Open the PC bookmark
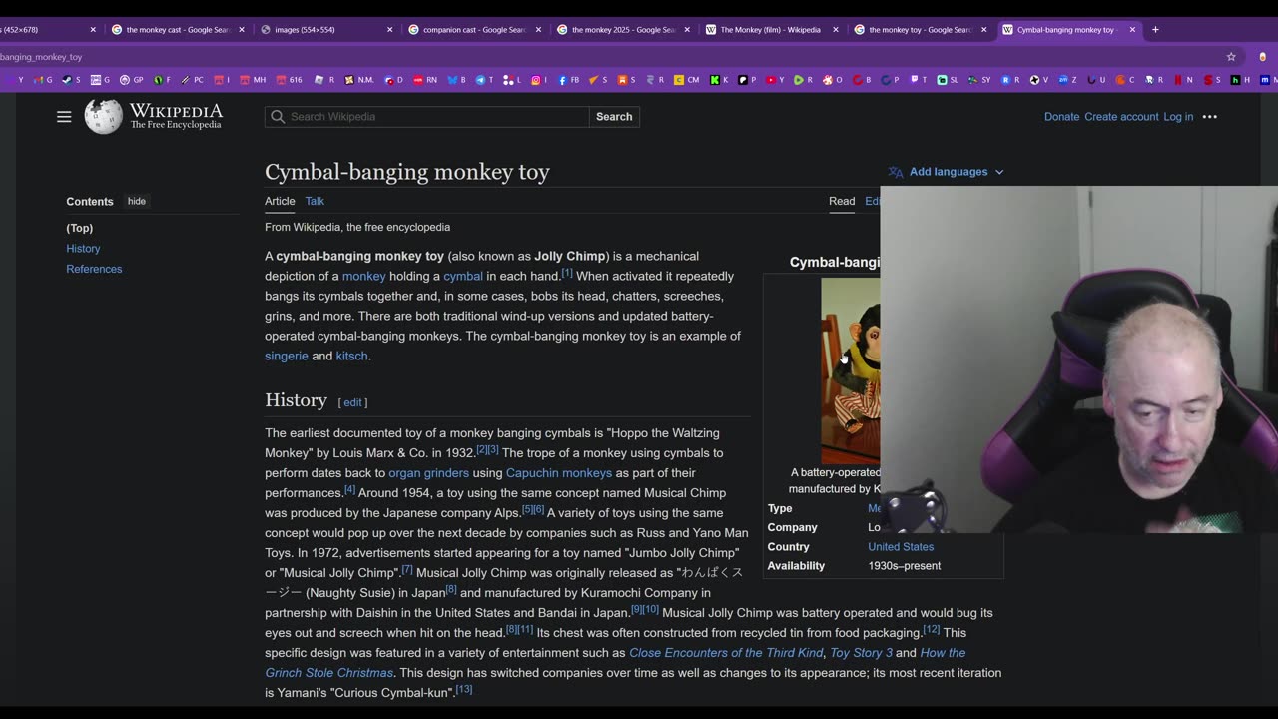 [x=192, y=80]
